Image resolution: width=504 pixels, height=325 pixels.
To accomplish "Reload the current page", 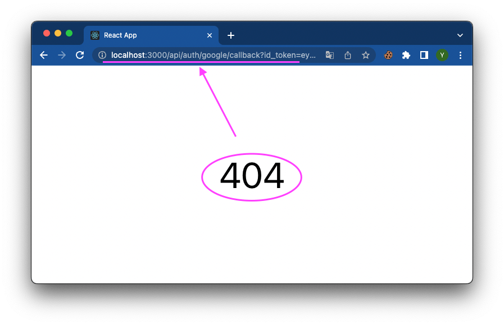I will 80,55.
